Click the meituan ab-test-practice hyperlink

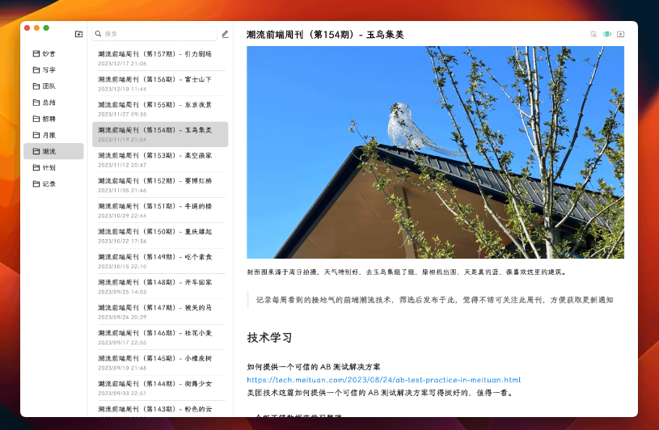(x=383, y=380)
